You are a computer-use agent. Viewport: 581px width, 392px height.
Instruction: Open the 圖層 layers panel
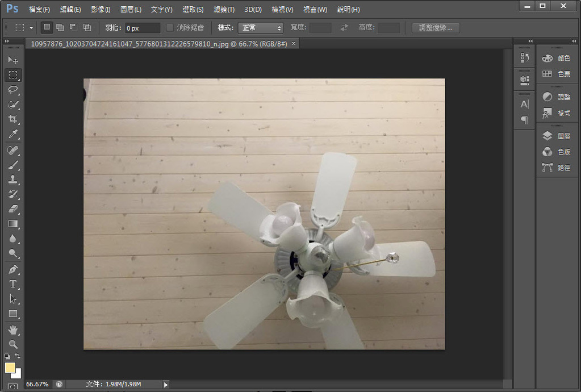click(x=557, y=136)
